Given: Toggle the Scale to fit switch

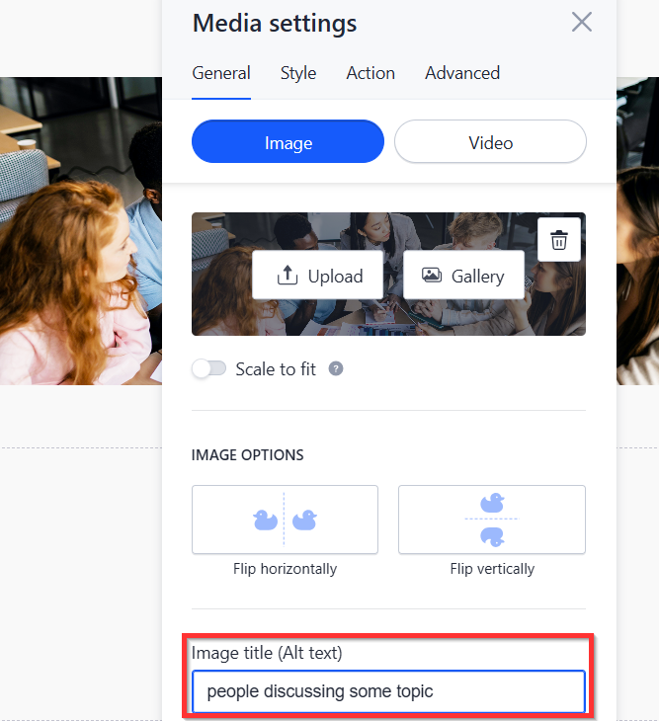Looking at the screenshot, I should (x=209, y=368).
